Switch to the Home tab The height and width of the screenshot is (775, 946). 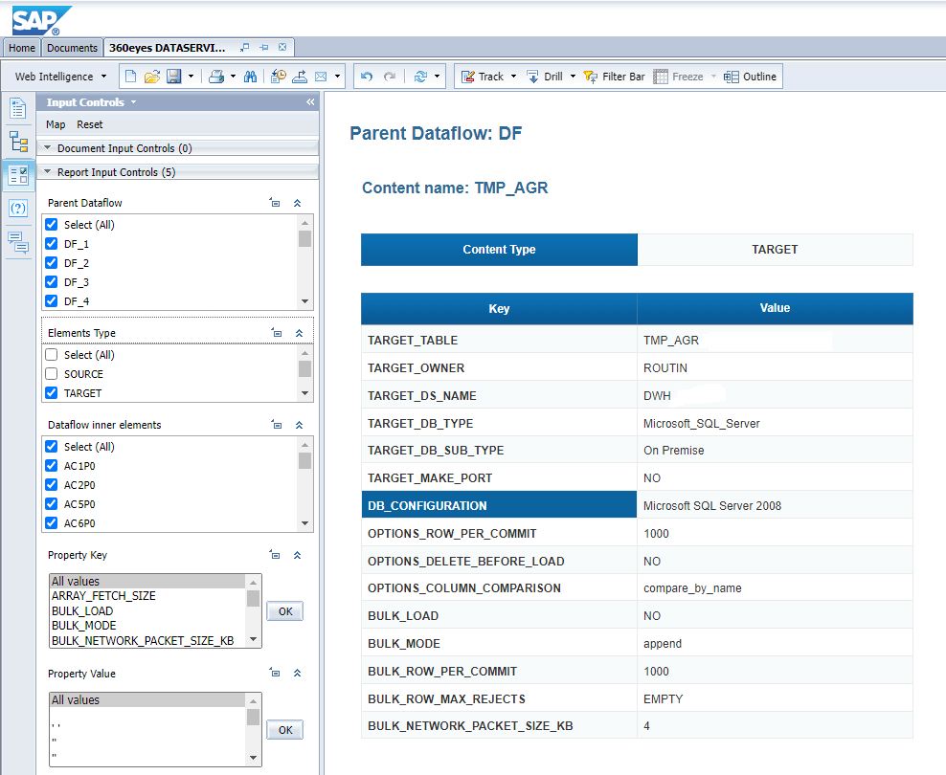[22, 48]
